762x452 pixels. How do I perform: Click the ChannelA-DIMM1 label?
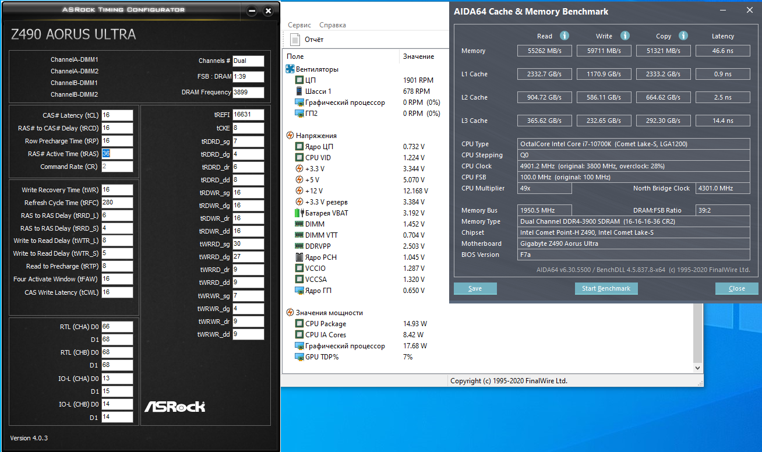[75, 59]
